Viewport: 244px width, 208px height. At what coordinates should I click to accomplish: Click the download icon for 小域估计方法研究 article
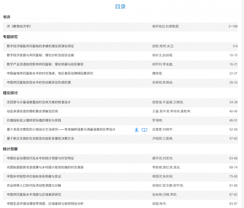[136, 130]
